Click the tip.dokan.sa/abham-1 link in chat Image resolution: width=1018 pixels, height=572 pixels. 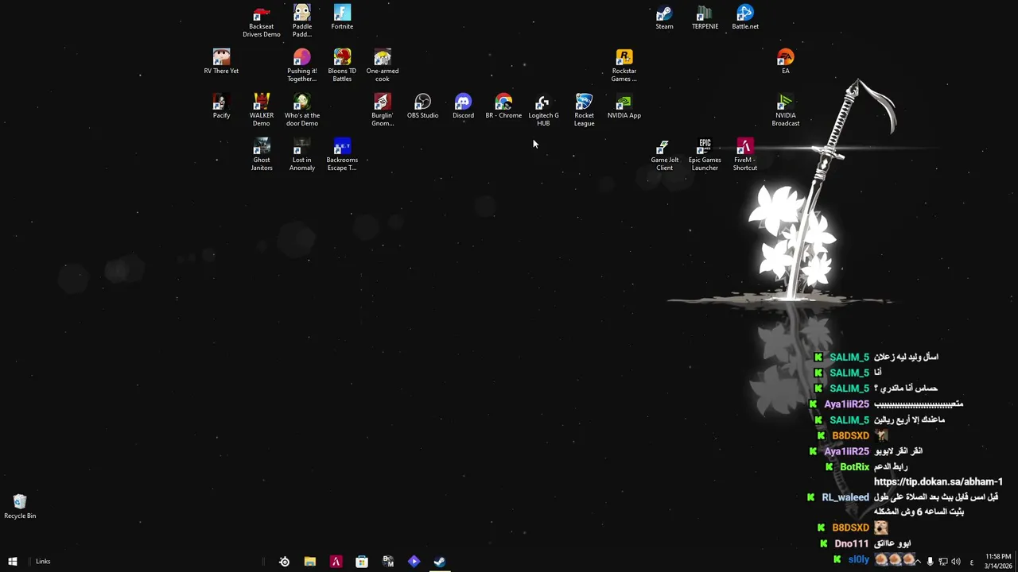[x=938, y=481]
